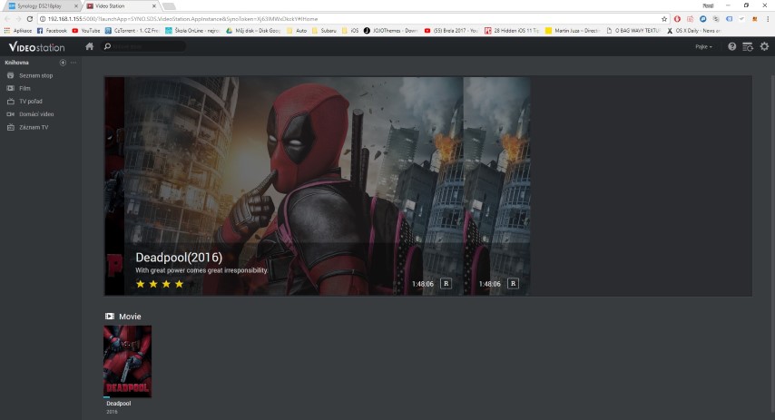
Task: Open O BAG WAVY TEXTU bookmark
Action: click(x=633, y=31)
